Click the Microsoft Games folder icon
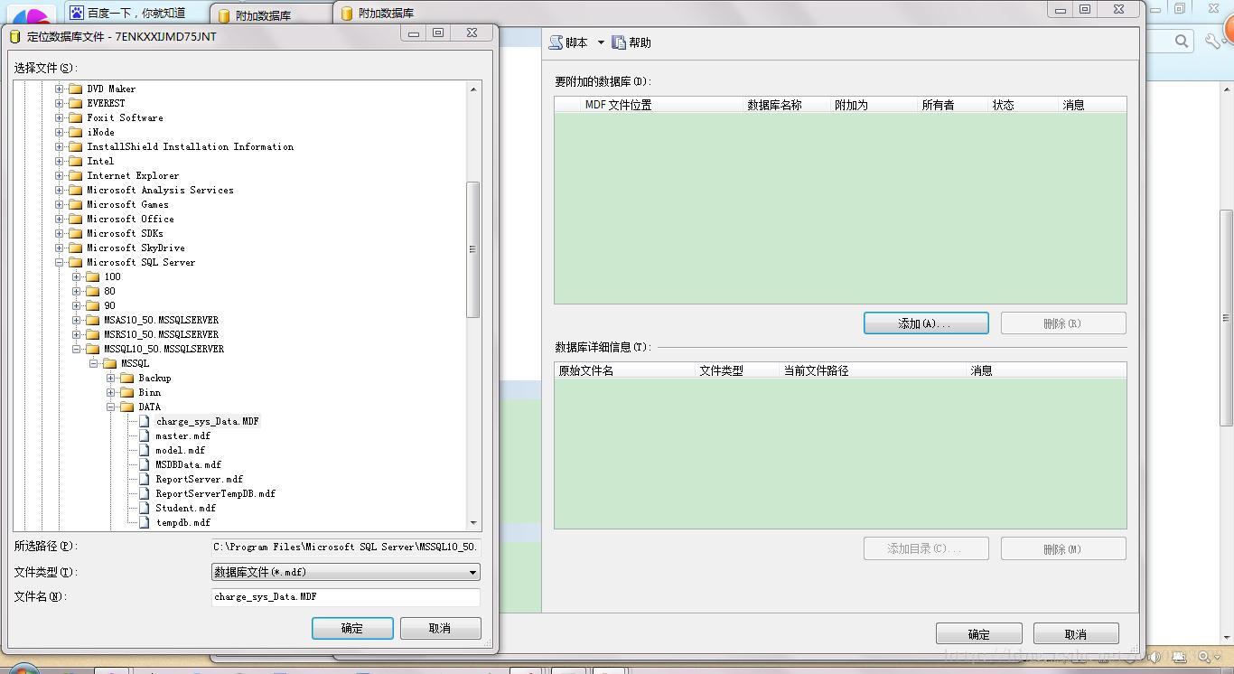The height and width of the screenshot is (674, 1234). (76, 204)
